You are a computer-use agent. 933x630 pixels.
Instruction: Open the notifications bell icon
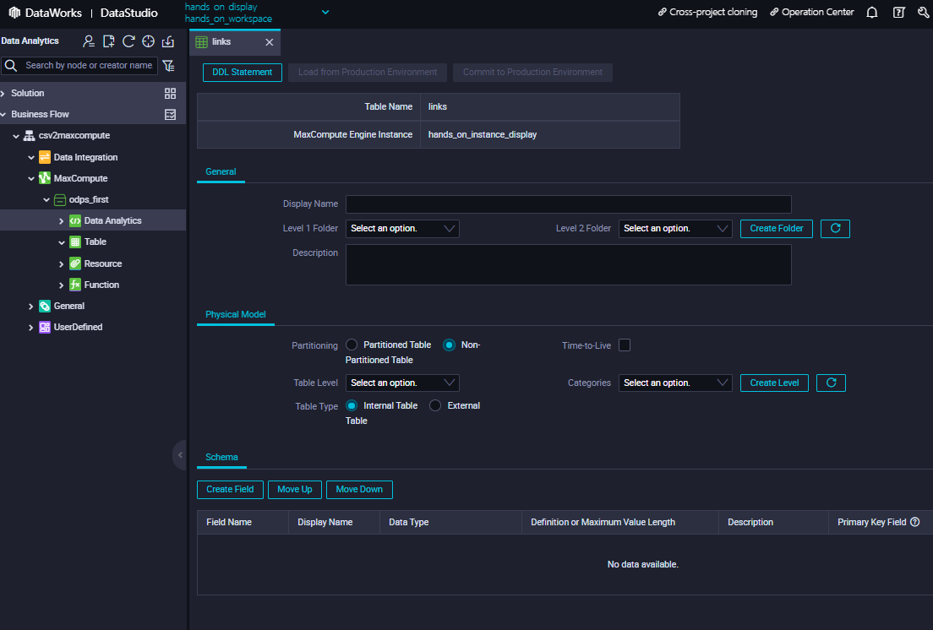(871, 13)
